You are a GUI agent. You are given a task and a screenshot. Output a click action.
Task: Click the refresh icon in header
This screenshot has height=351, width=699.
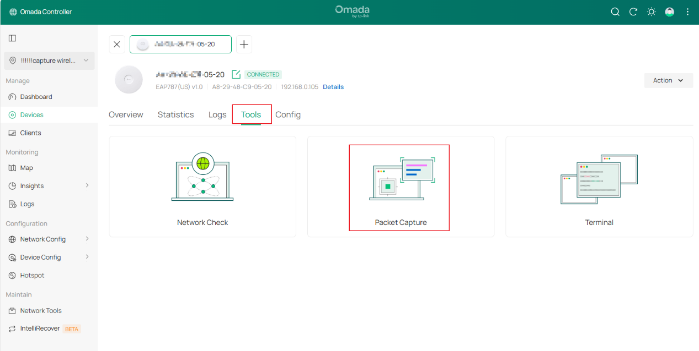click(633, 12)
